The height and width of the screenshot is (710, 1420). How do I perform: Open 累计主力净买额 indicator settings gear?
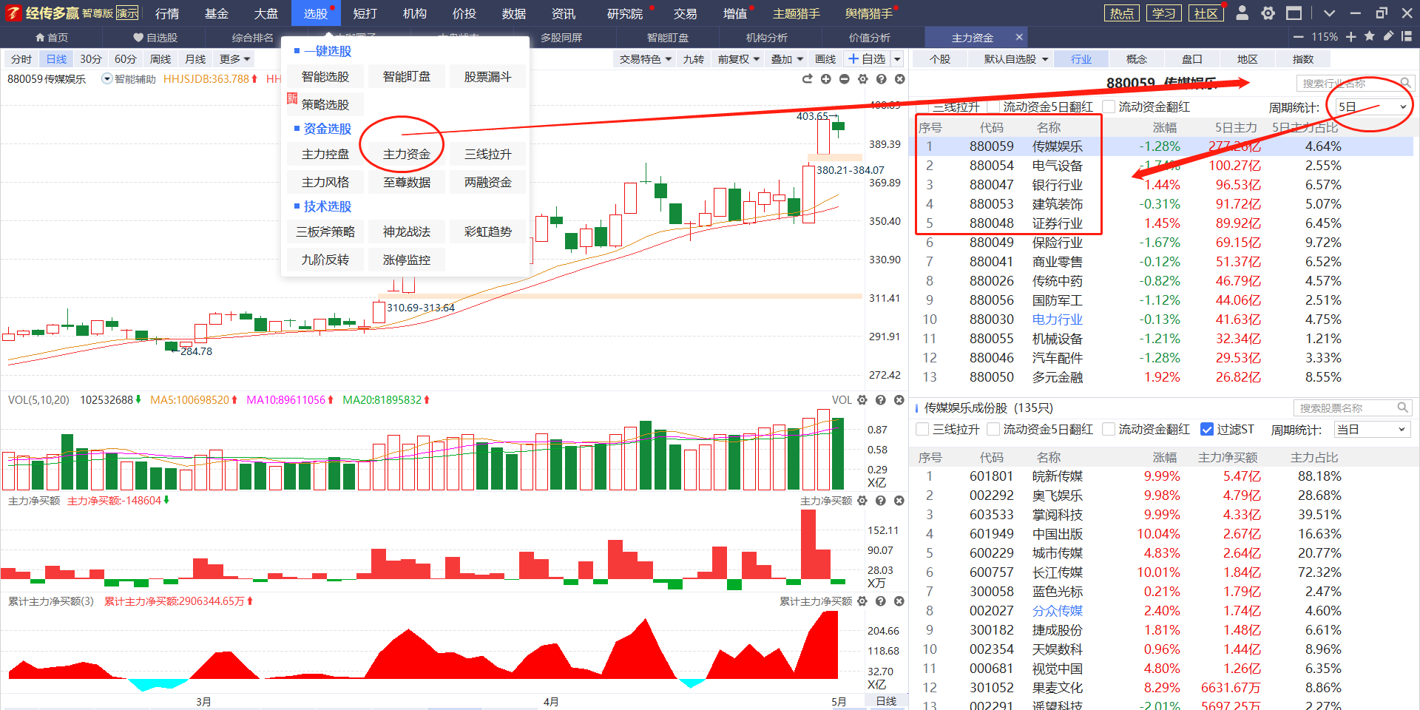(862, 601)
